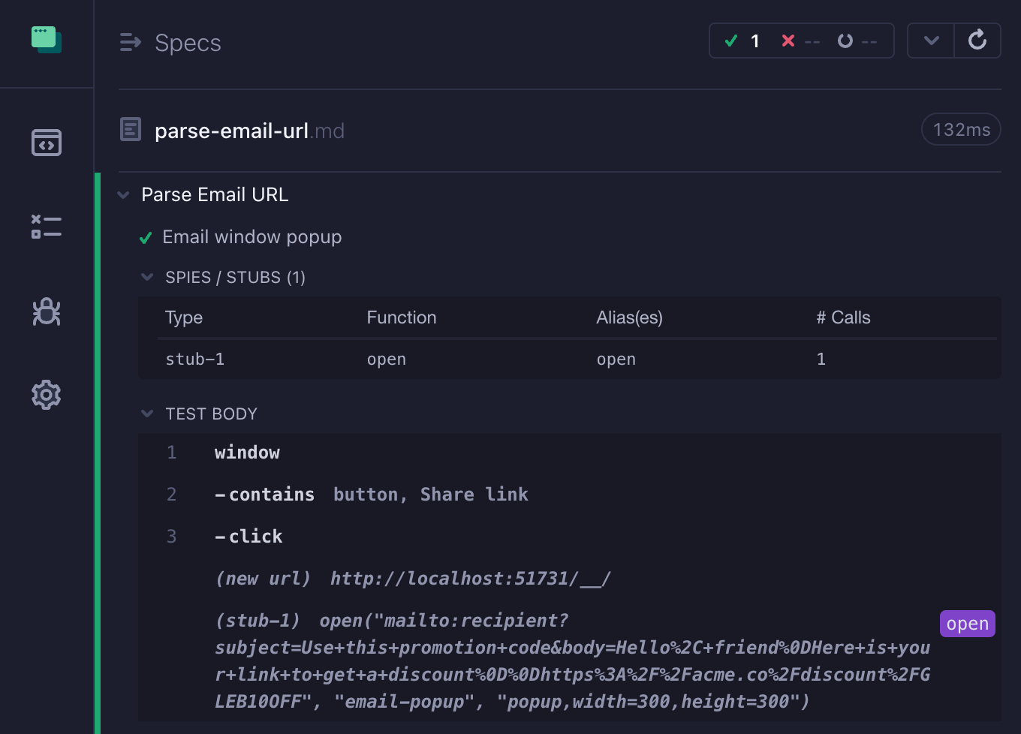The height and width of the screenshot is (734, 1021).
Task: Click the calls count value 1
Action: pyautogui.click(x=821, y=359)
